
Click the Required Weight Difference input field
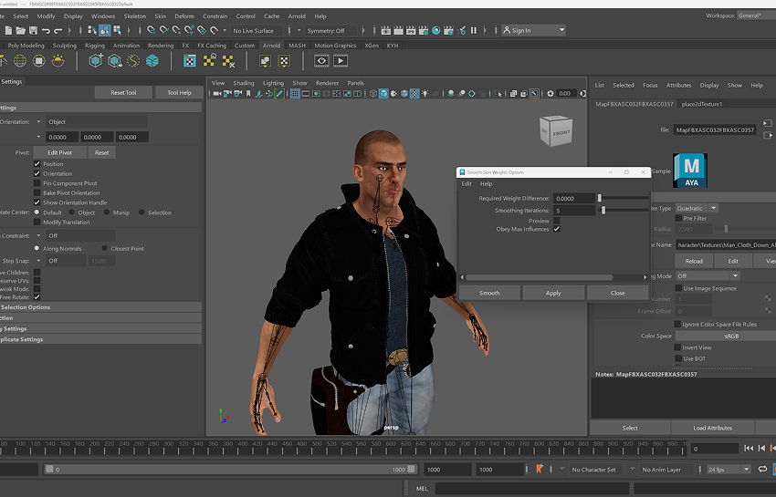(x=573, y=198)
